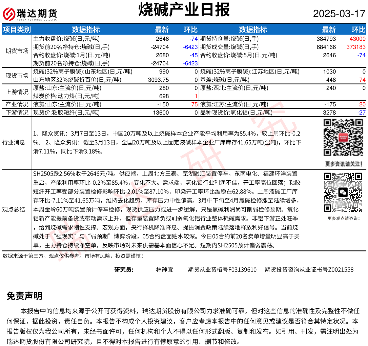This screenshot has height=346, width=368.
Task: Click the blue change value -45
Action: coord(193,55)
